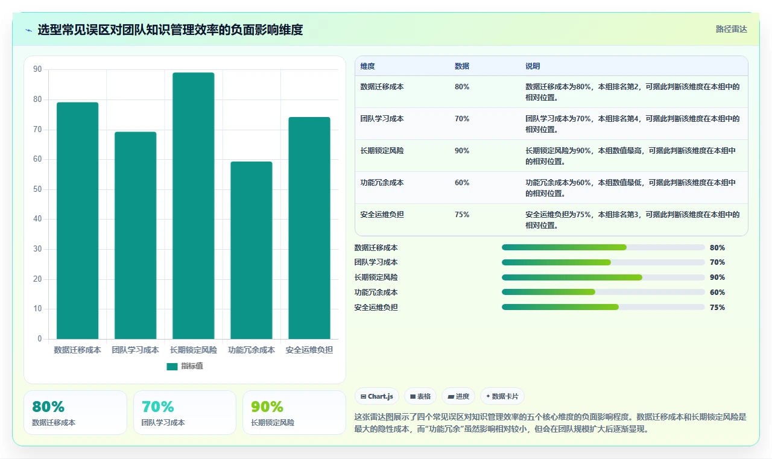Click the 60% value in table

point(462,183)
